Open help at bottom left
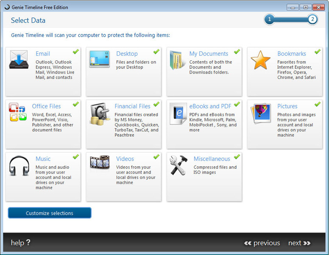329x255 pixels. coord(20,243)
